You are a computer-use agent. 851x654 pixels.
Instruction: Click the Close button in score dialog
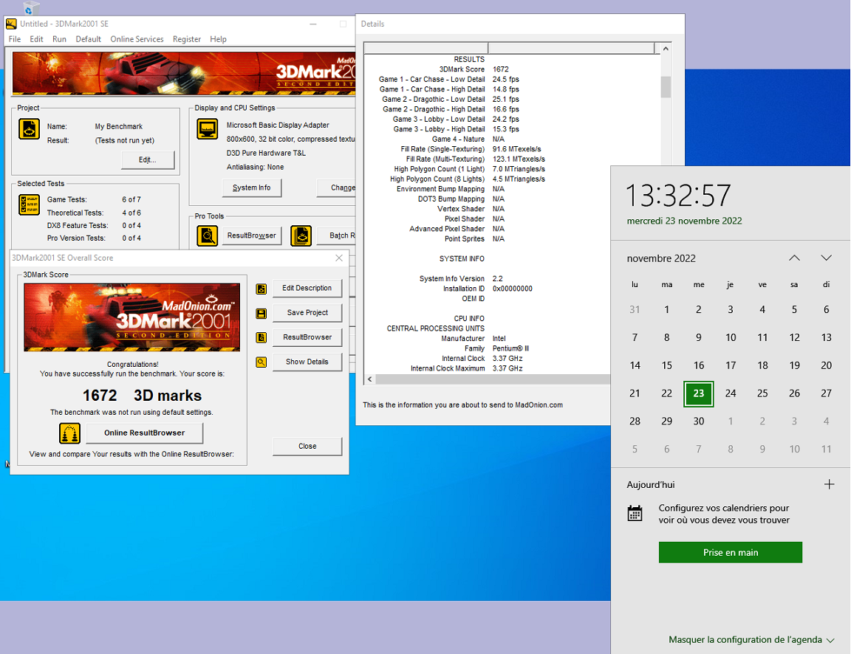pos(307,447)
